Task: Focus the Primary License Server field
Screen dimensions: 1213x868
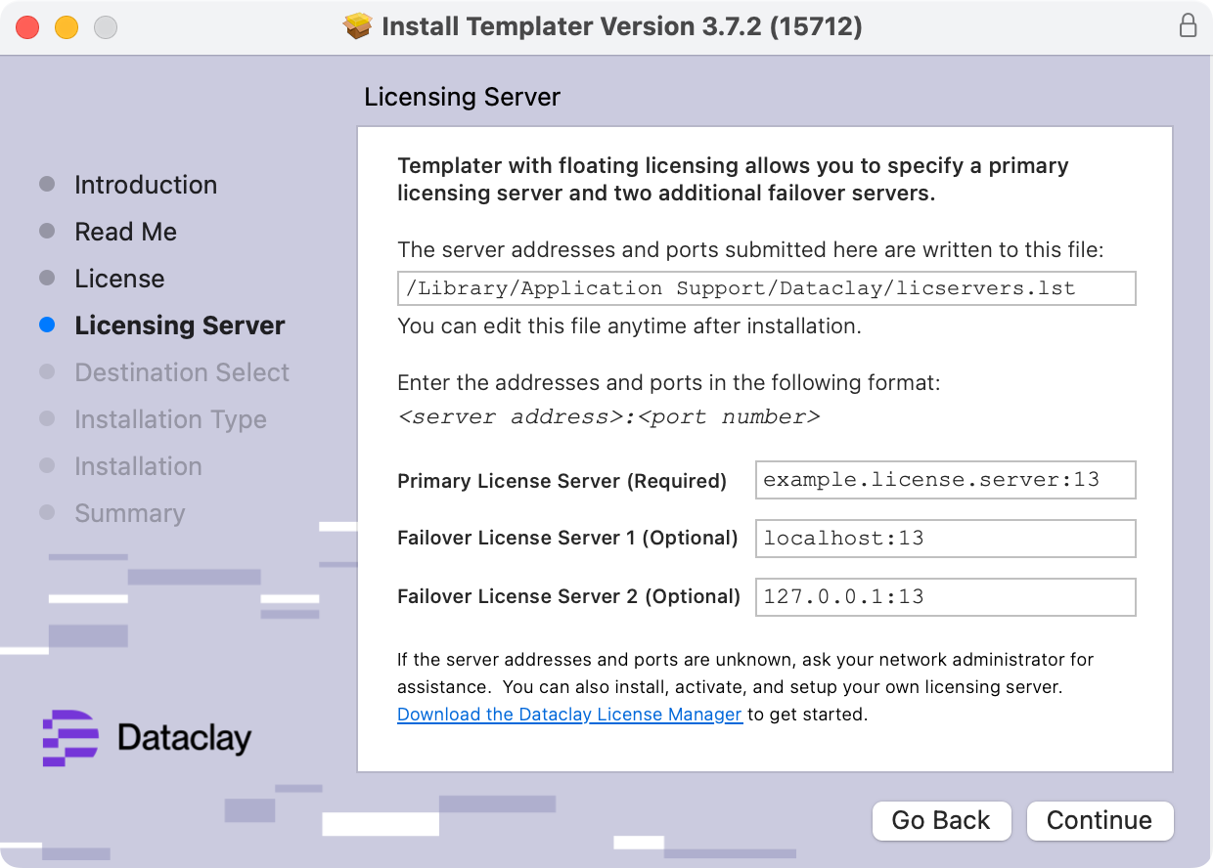Action: point(945,480)
